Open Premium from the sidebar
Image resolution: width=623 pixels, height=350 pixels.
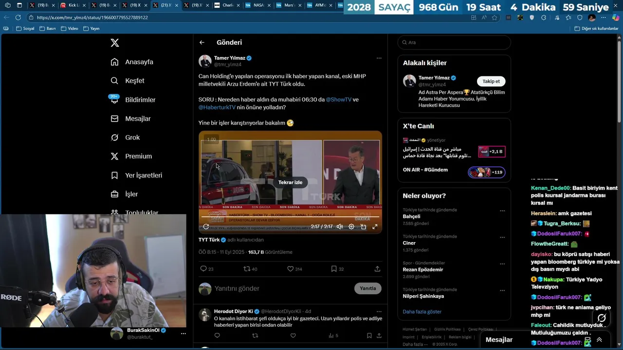coord(131,156)
